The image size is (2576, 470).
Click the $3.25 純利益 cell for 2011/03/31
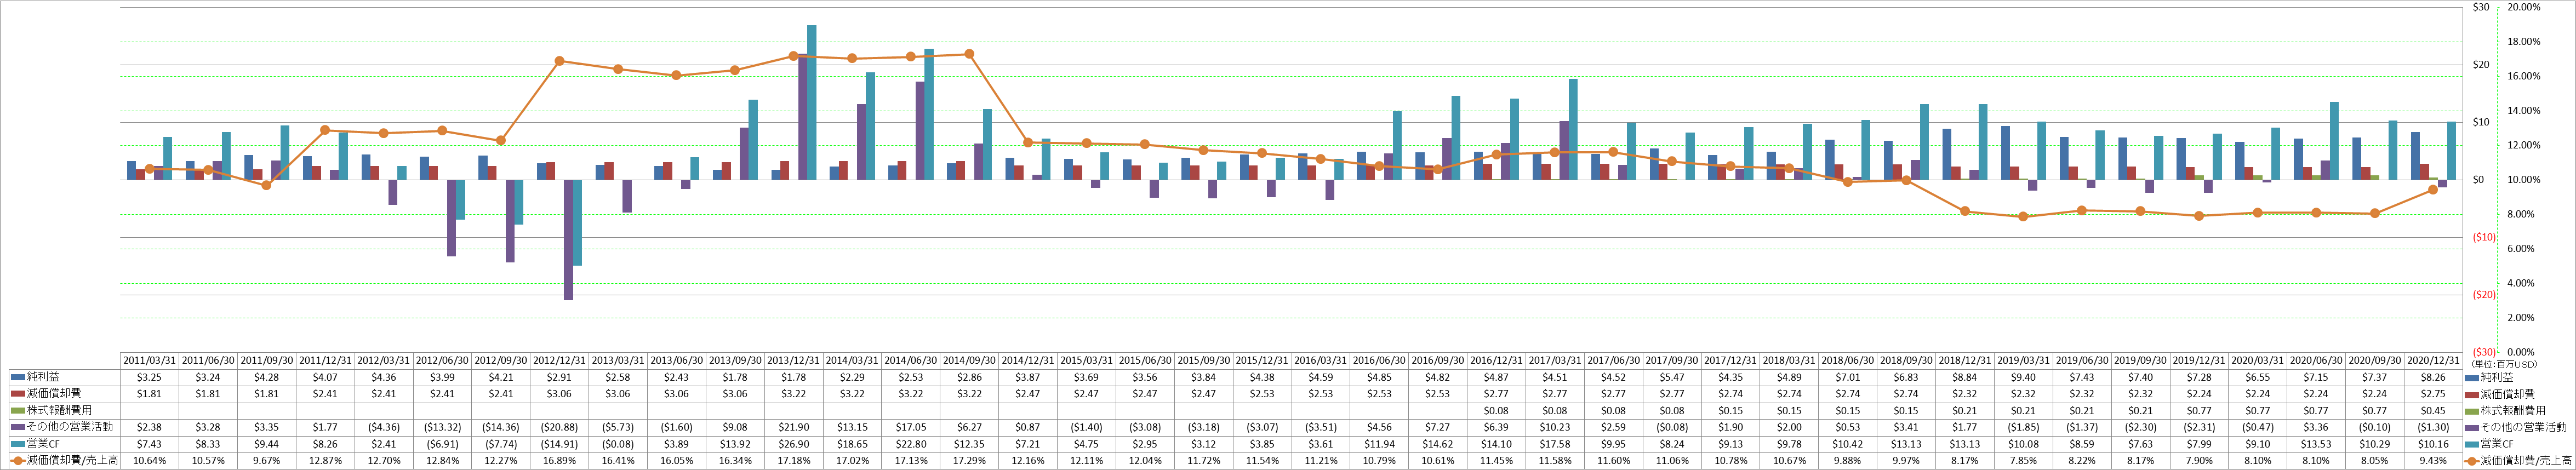[149, 377]
